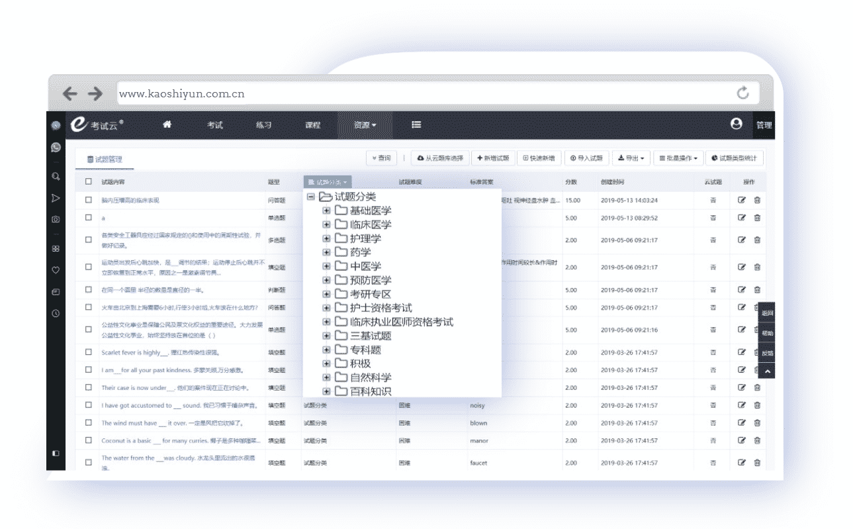Click the clock icon in left sidebar
Screen dimensions: 853x529
[x=56, y=313]
